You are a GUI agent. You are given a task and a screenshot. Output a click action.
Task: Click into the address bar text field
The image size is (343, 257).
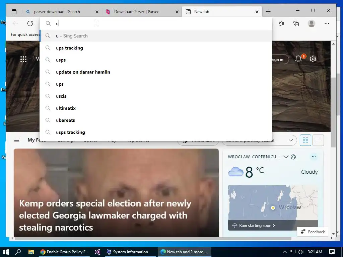(155, 23)
